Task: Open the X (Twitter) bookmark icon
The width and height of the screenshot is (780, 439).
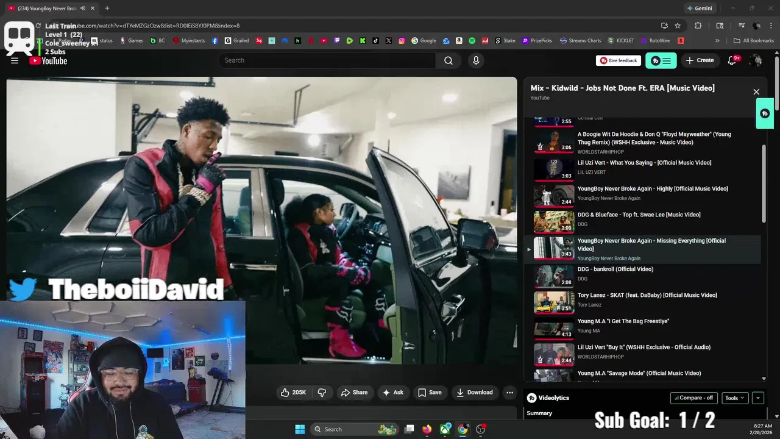Action: point(389,41)
